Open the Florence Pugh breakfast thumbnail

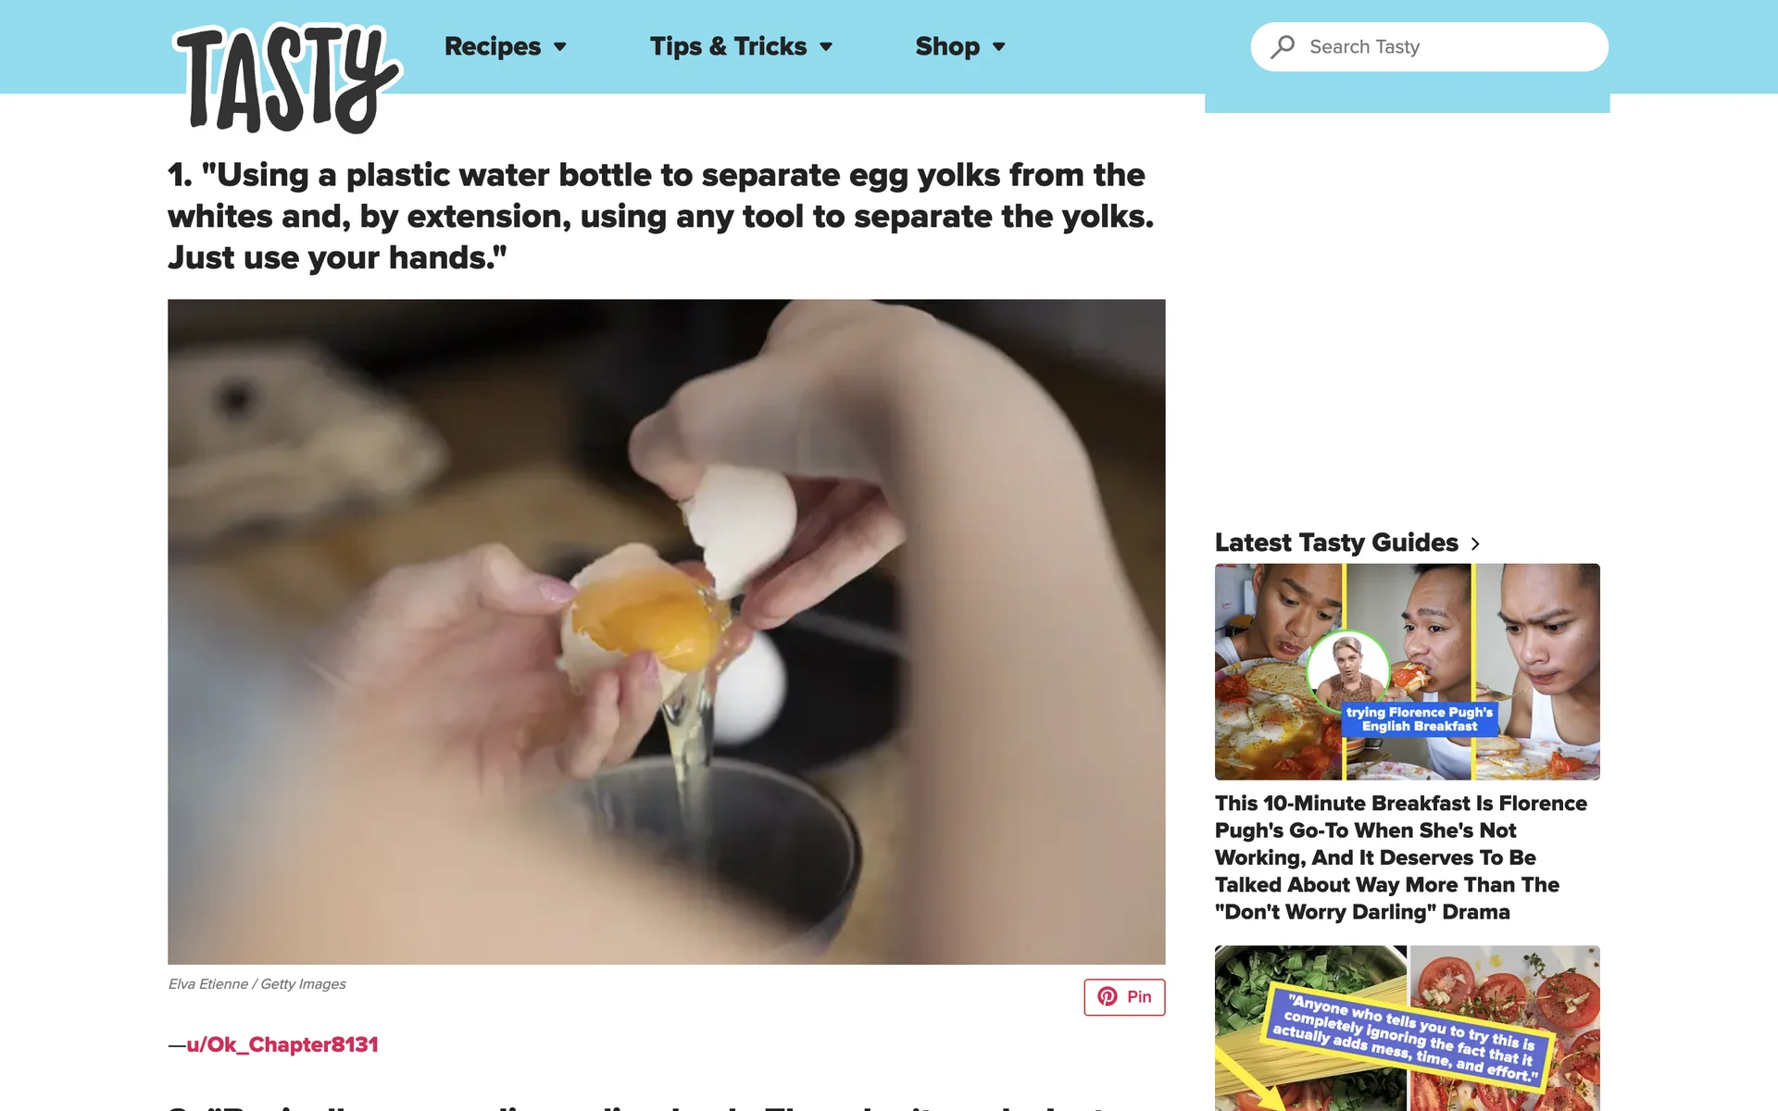tap(1407, 671)
